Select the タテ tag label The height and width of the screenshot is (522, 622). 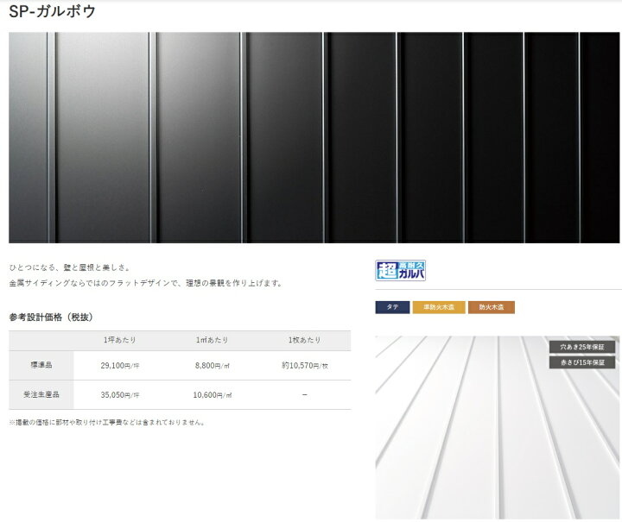click(392, 307)
